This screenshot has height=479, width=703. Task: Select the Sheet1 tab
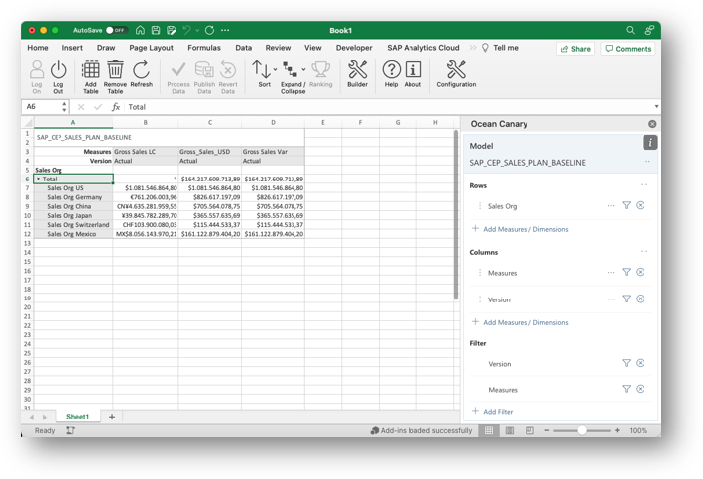(x=77, y=417)
